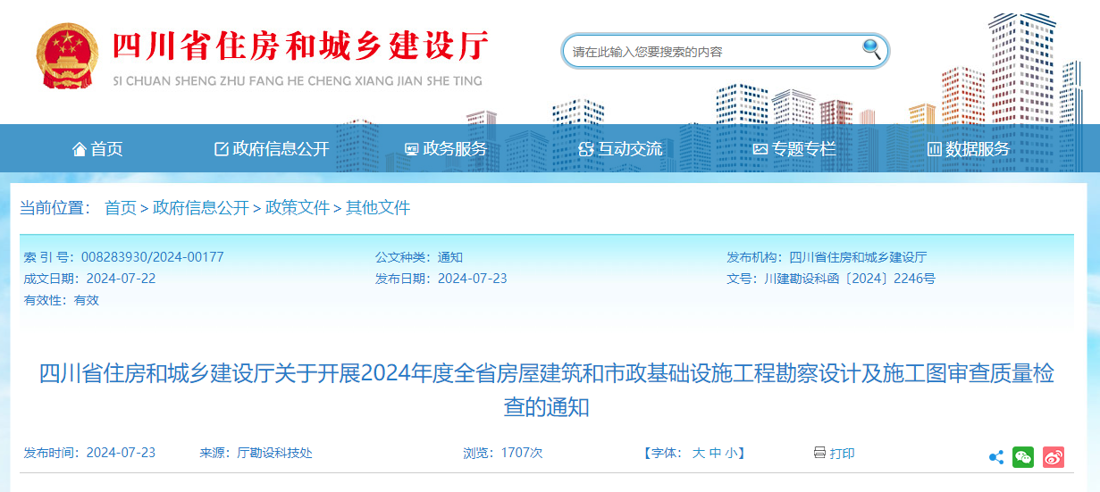Open 互动交流 navigation menu
The image size is (1100, 492).
pos(620,149)
